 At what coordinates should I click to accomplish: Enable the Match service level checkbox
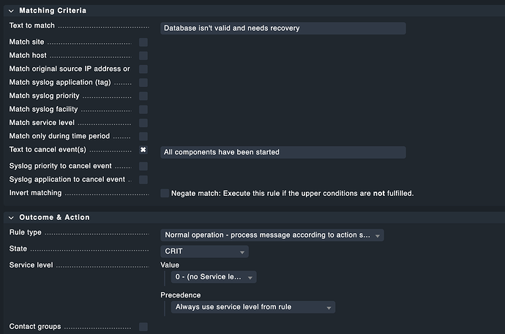click(x=143, y=123)
